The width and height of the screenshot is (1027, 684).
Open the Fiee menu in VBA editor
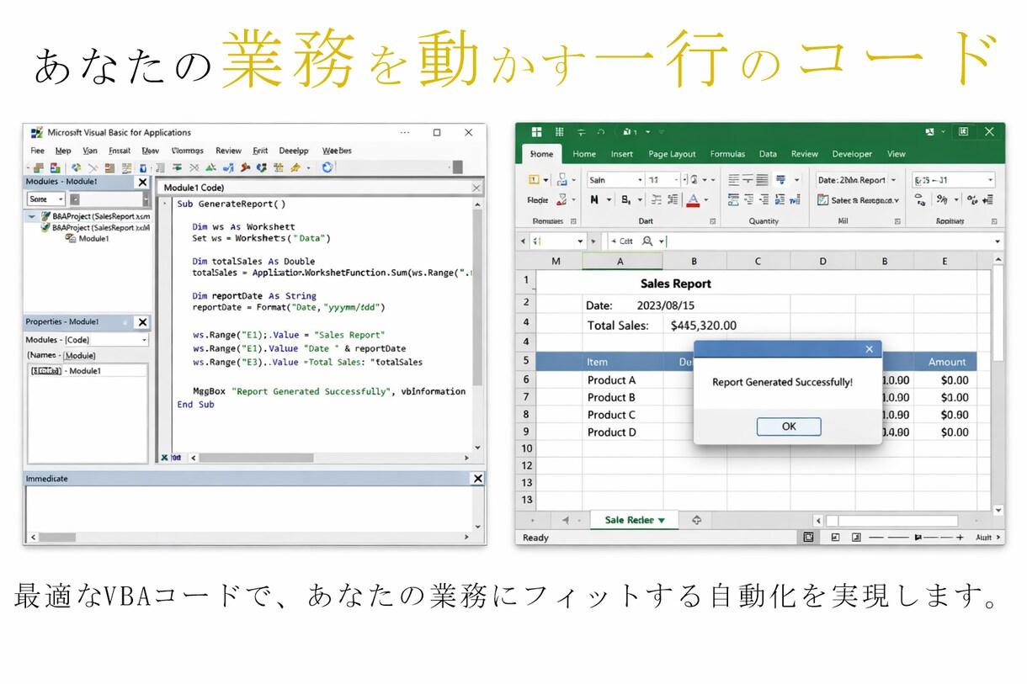38,151
